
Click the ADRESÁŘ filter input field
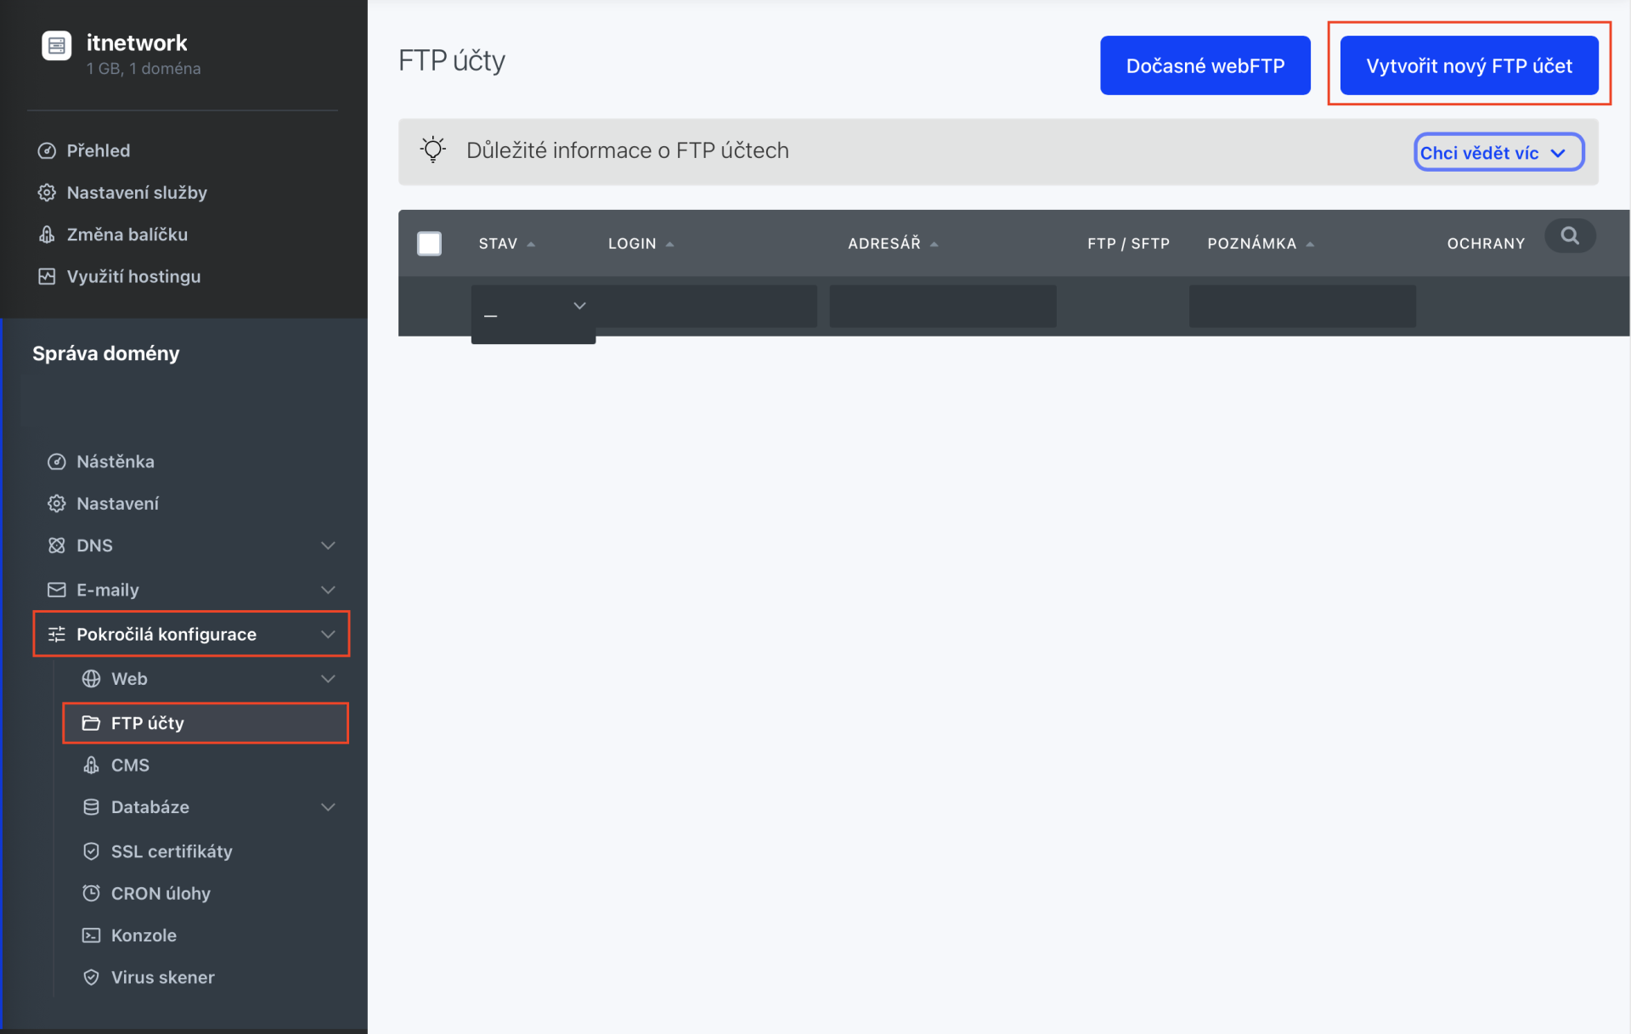coord(942,306)
